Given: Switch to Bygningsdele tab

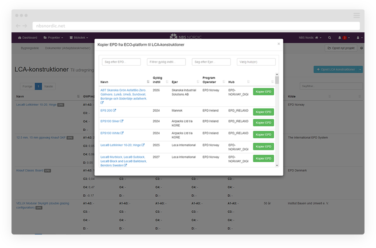Looking at the screenshot, I should tap(30, 48).
